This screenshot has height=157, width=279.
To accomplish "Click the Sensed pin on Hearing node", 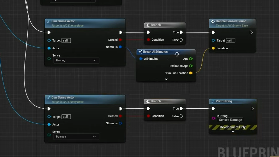I will 120,40.
